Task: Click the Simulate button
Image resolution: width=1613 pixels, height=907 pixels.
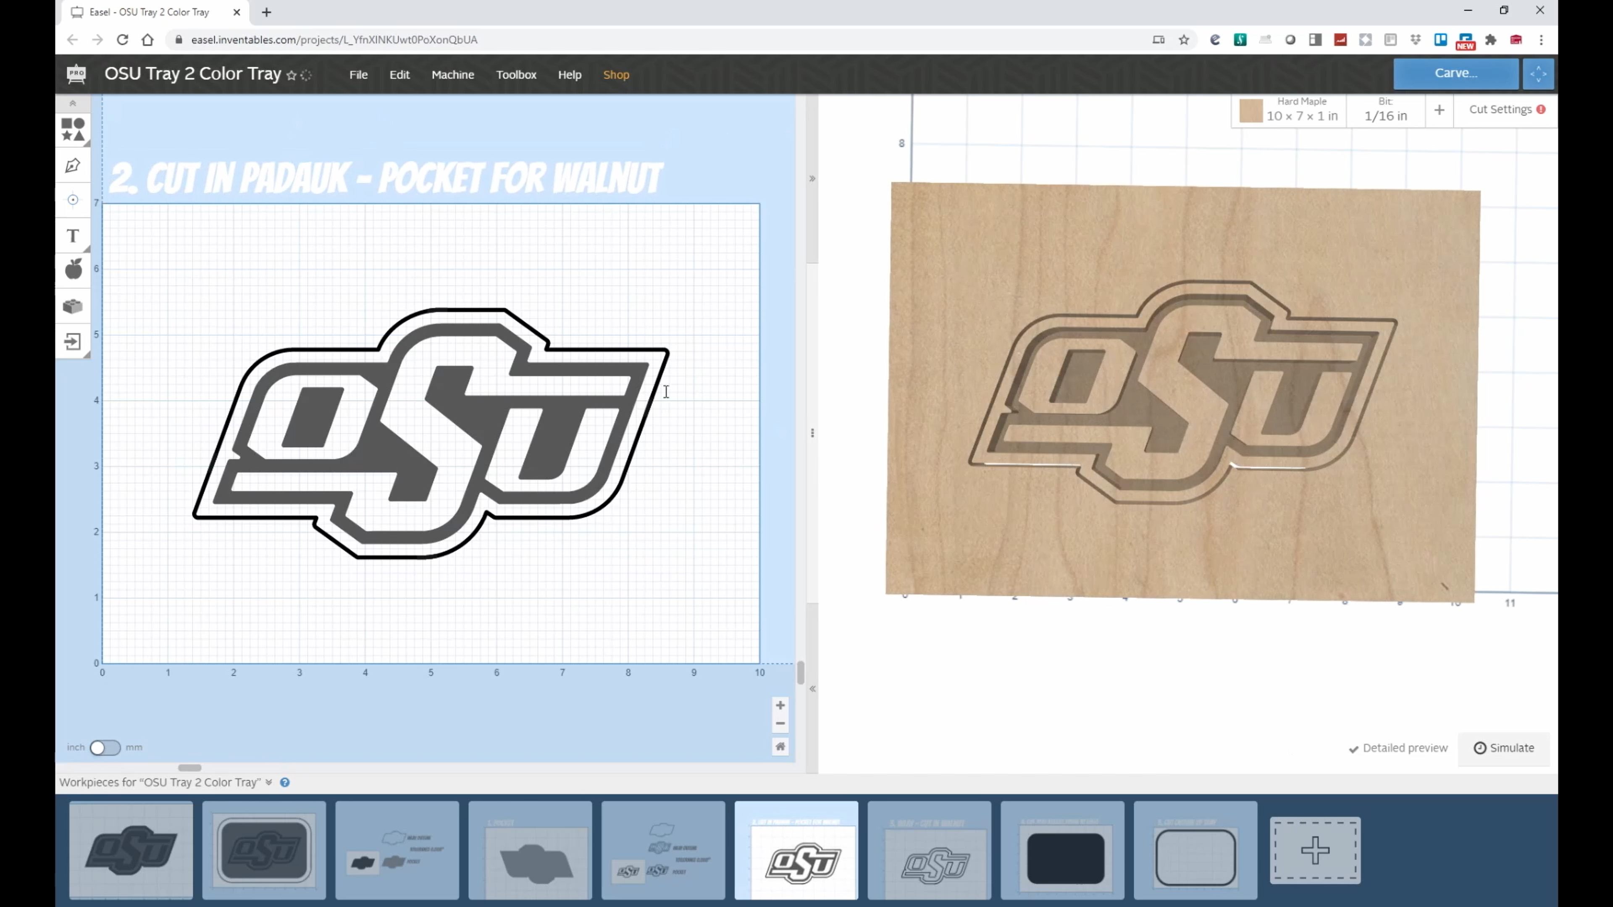Action: click(x=1503, y=748)
